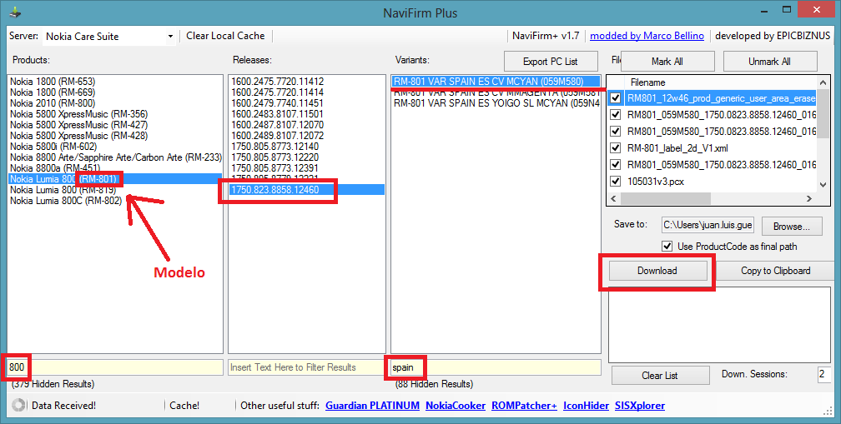Open the Guardian PLATINUM link
This screenshot has width=841, height=424.
tap(372, 406)
